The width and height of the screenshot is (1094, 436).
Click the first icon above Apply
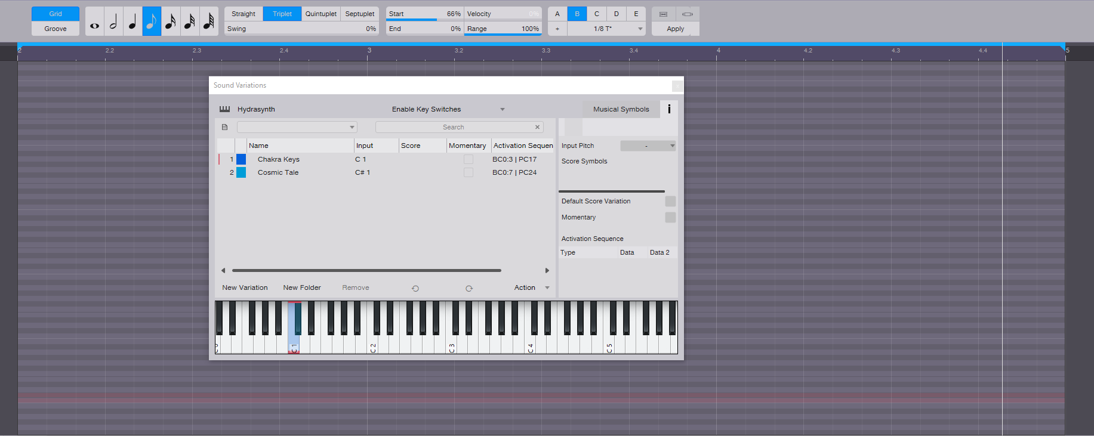pos(663,14)
